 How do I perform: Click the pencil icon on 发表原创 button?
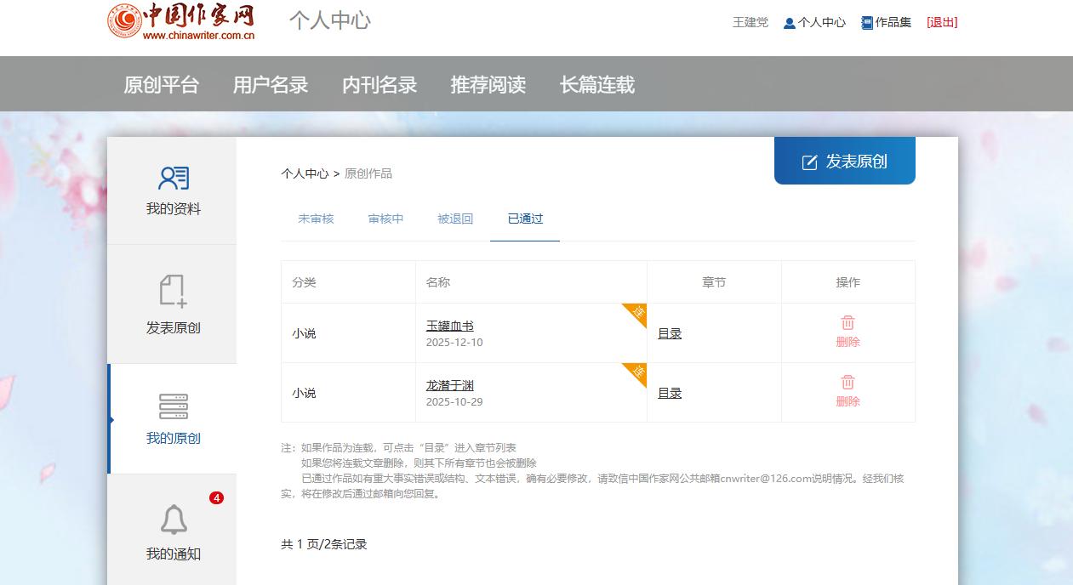click(810, 162)
